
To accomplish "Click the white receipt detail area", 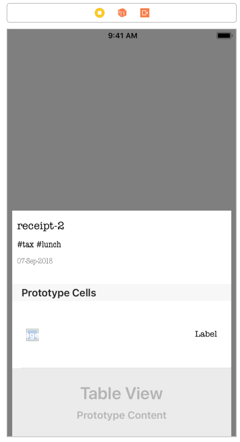I will [121, 273].
